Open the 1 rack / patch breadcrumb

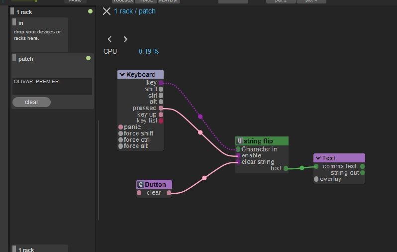pos(135,11)
